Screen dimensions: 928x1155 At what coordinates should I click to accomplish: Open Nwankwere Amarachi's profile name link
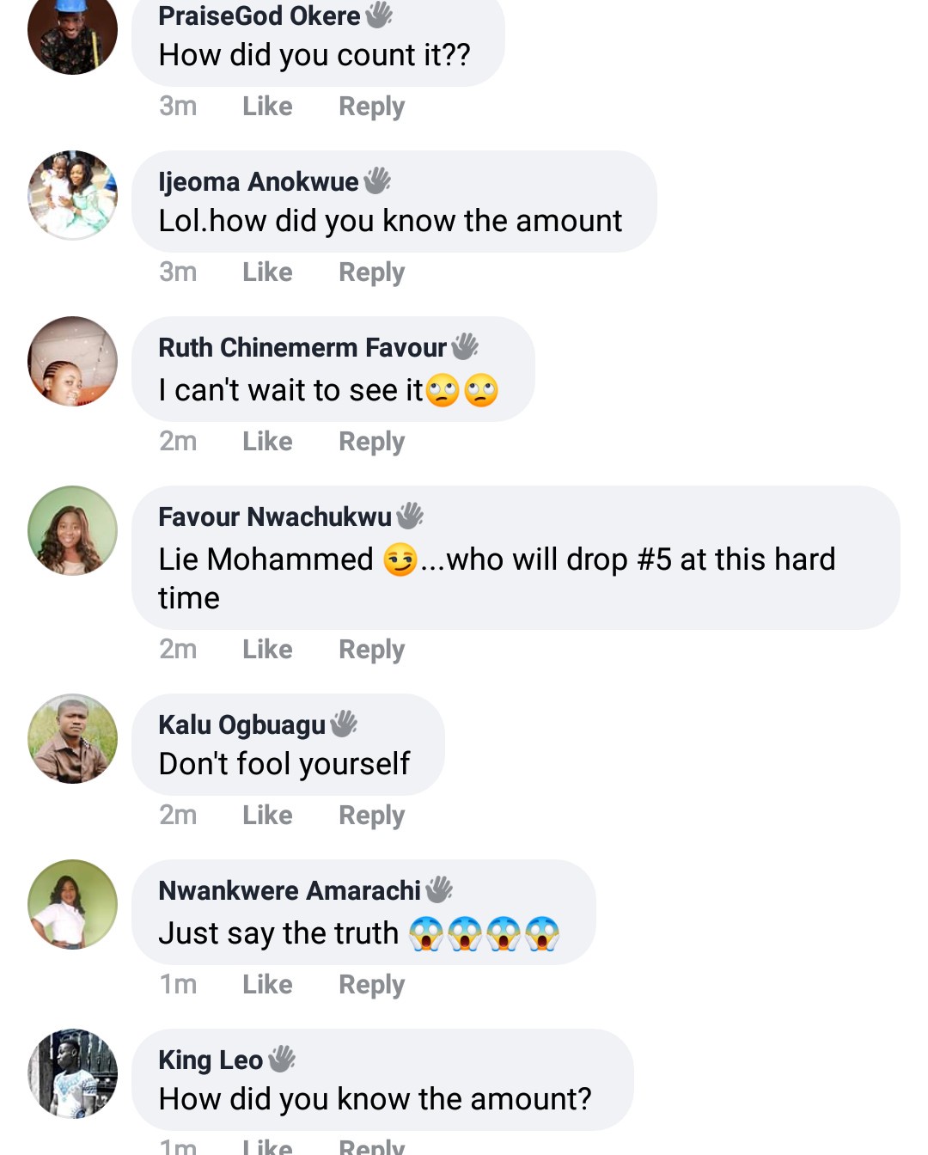[290, 890]
